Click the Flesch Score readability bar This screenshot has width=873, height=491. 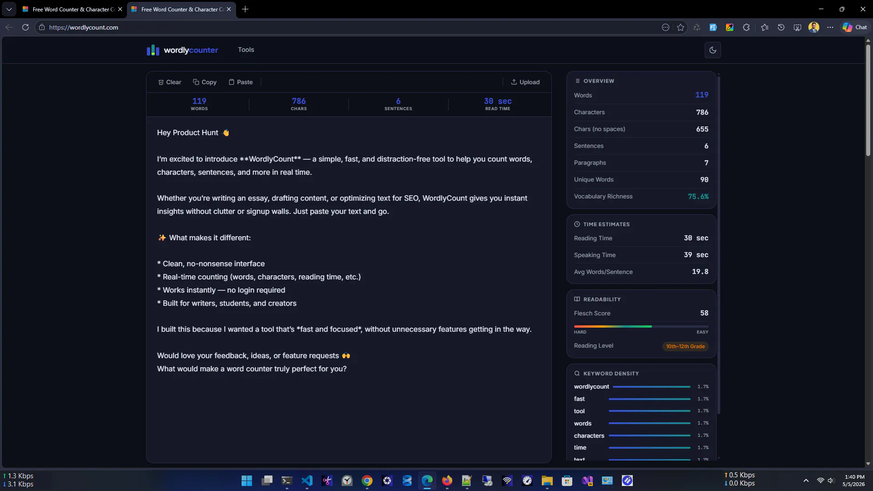[641, 326]
